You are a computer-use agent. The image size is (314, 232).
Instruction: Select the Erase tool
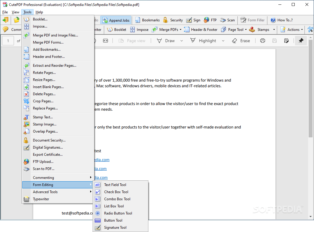[x=241, y=41]
